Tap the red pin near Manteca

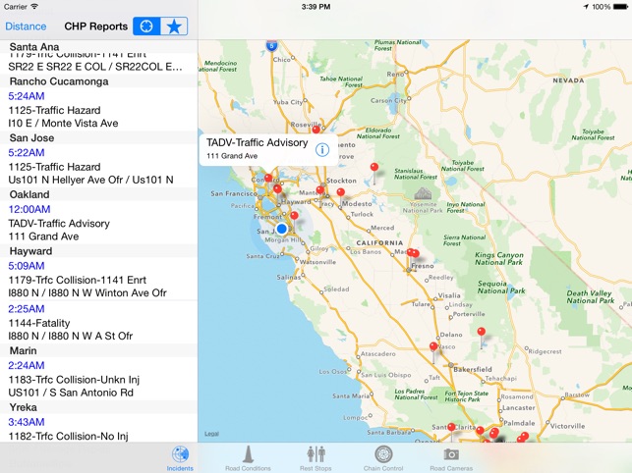coord(320,189)
